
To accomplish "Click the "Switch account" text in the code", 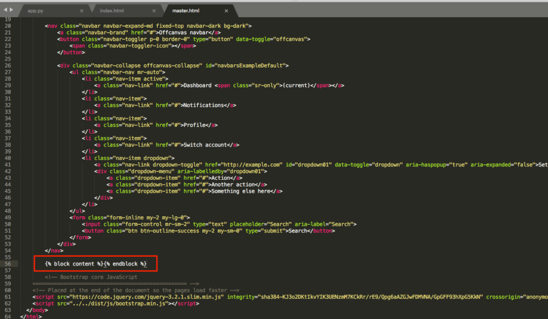I will [x=204, y=145].
